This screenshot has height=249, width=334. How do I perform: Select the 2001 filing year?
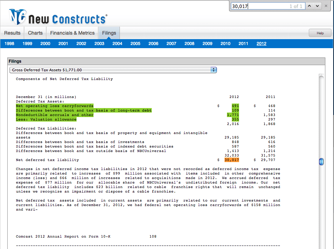(63, 44)
